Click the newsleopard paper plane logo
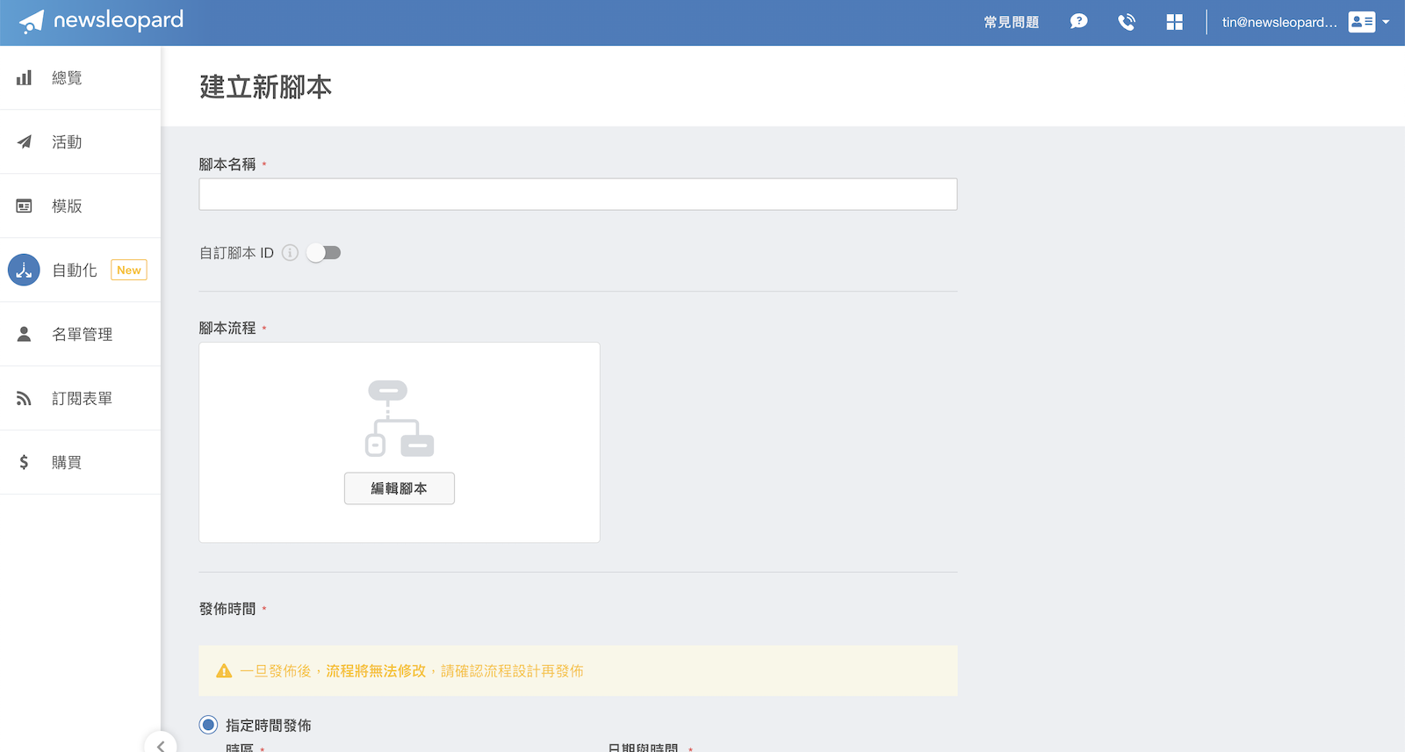1405x752 pixels. 32,21
